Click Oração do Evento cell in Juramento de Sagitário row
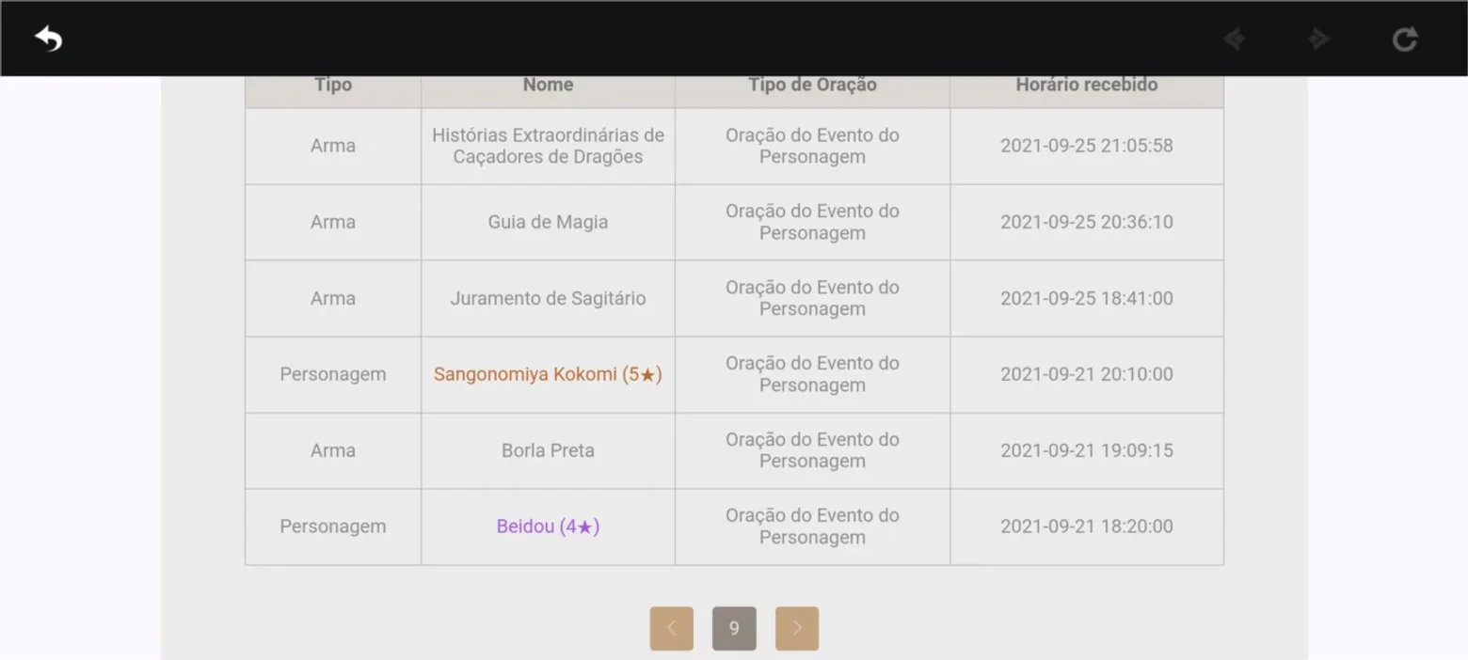The width and height of the screenshot is (1468, 660). coord(812,298)
